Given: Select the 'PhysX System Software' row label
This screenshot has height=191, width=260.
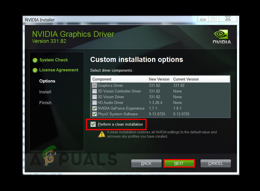Looking at the screenshot, I should [118, 114].
